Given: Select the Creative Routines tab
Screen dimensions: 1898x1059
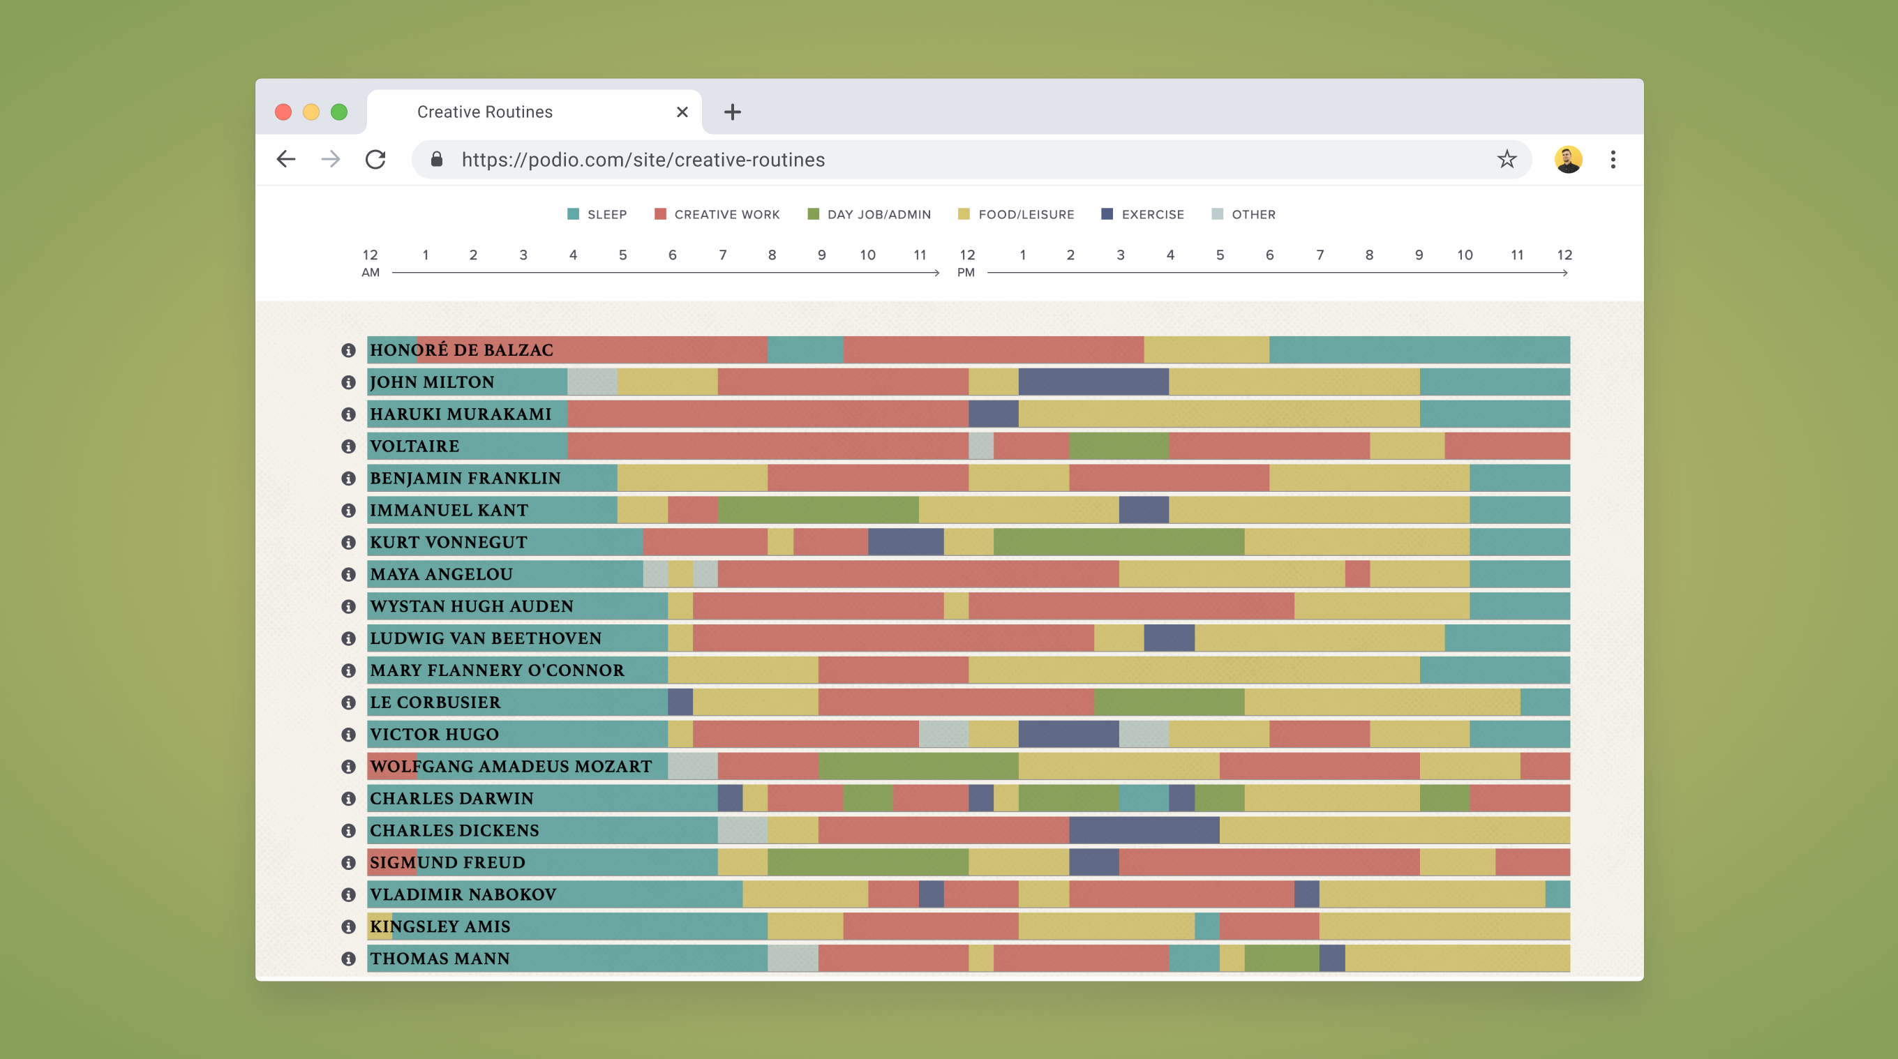Looking at the screenshot, I should pos(535,112).
